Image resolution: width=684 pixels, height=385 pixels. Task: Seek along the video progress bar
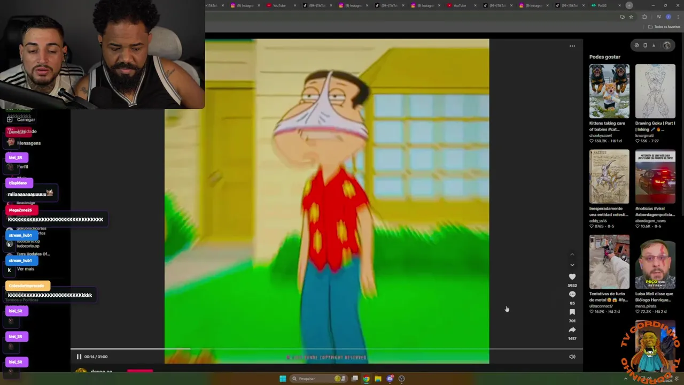point(327,349)
